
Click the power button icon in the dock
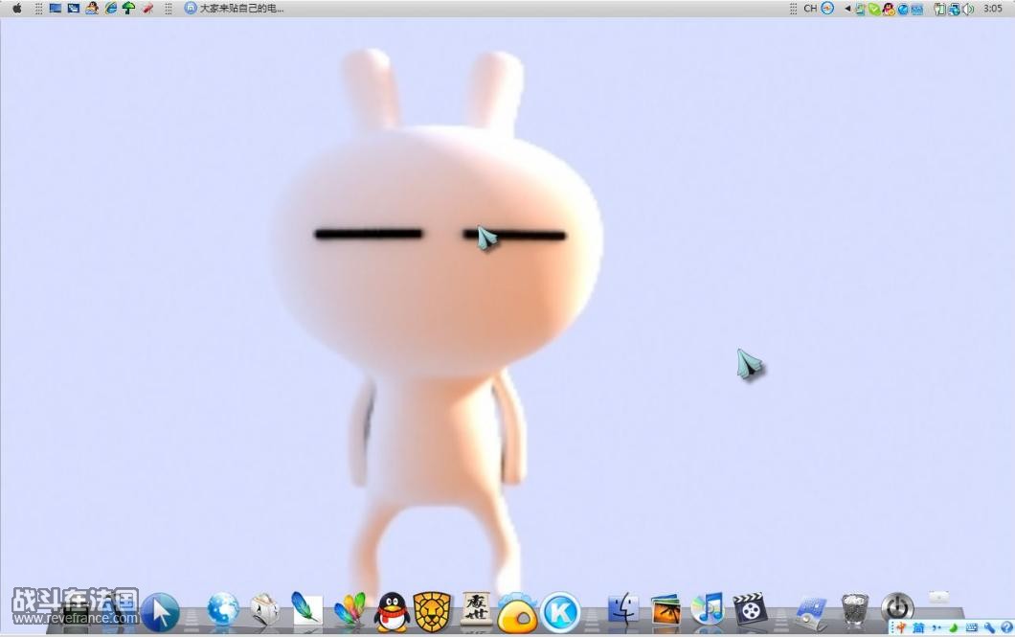pyautogui.click(x=897, y=608)
